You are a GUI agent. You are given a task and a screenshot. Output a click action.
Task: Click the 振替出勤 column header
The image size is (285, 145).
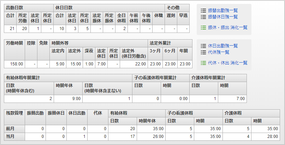coord(35,117)
